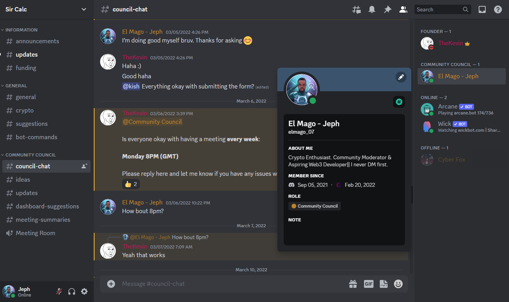The image size is (509, 302).
Task: Click TheKevin name on 03/06/2022 3:39 PM message
Action: [x=135, y=113]
